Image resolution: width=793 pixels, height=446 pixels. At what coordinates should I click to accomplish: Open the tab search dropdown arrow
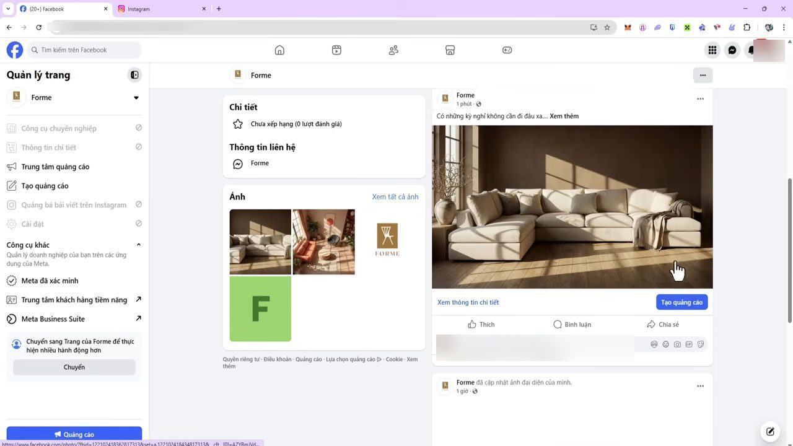point(7,9)
